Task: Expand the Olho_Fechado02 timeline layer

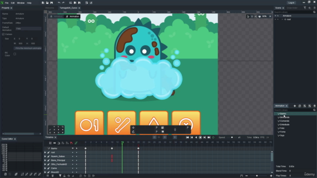Action: pos(45,164)
